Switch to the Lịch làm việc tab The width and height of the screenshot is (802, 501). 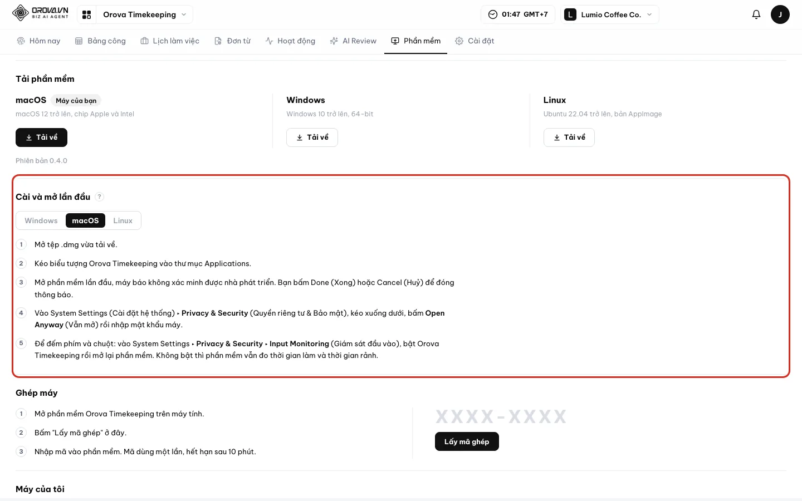(170, 41)
